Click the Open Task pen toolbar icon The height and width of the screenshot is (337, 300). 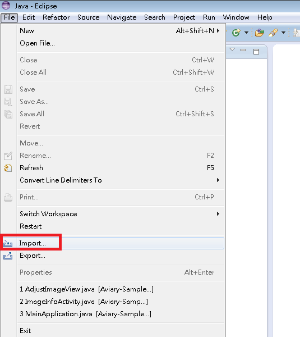click(x=273, y=33)
